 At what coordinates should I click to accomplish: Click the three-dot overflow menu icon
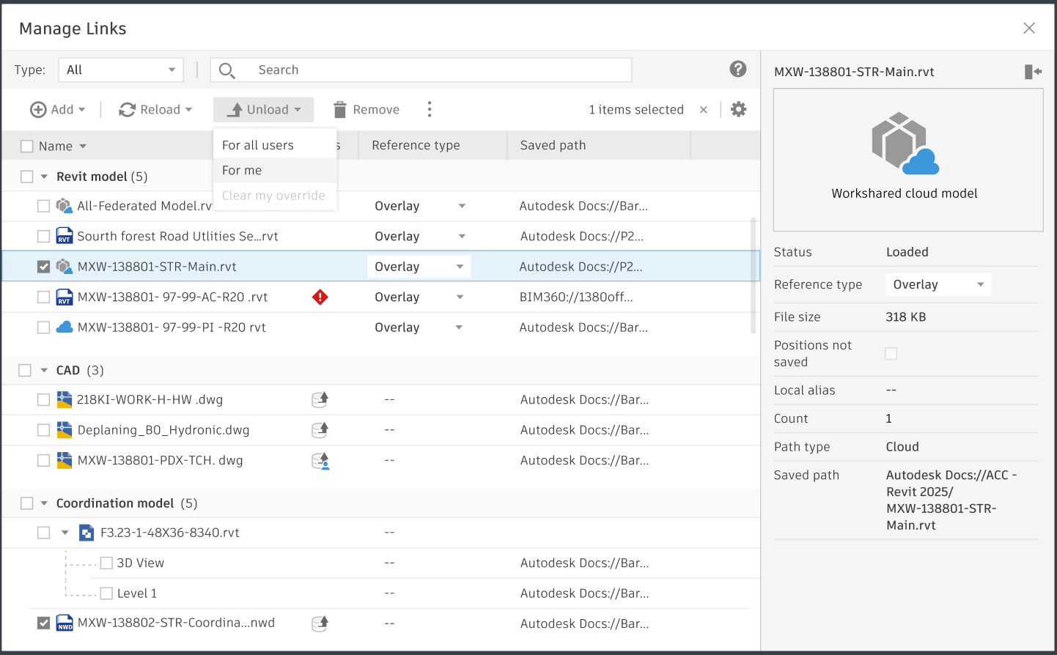click(x=430, y=108)
